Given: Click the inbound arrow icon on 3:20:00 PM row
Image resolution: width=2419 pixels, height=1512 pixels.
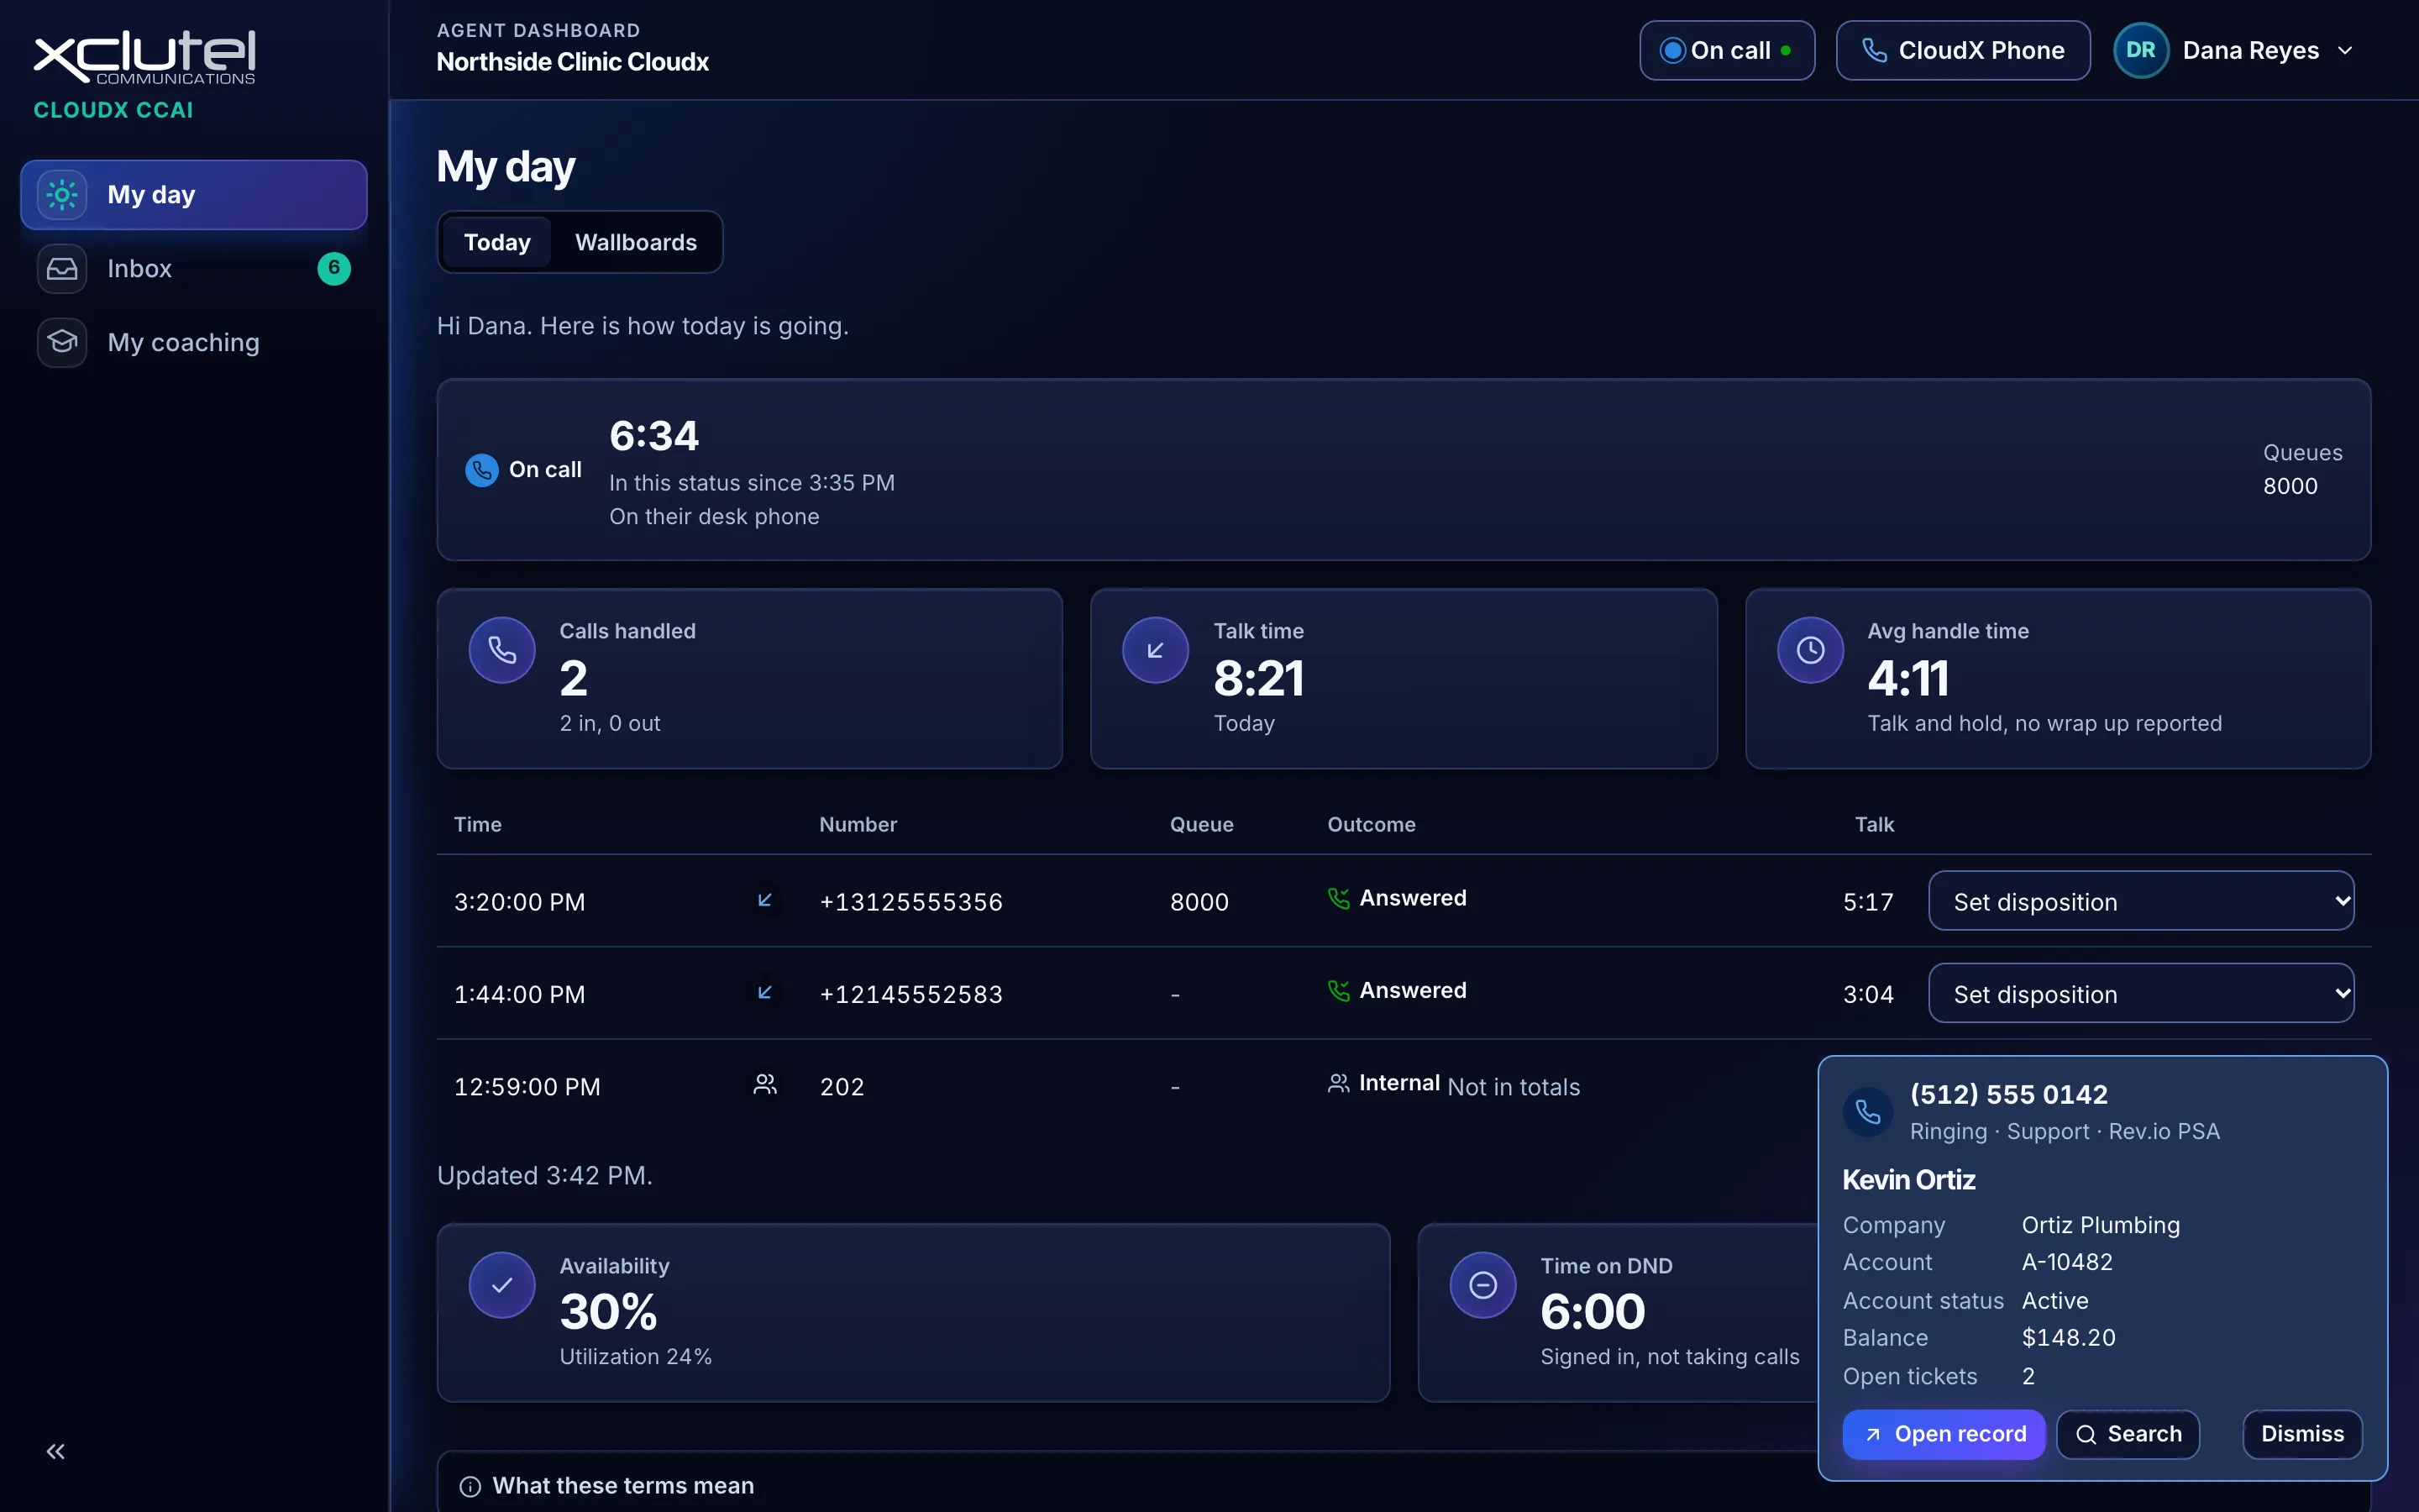Looking at the screenshot, I should pos(764,900).
